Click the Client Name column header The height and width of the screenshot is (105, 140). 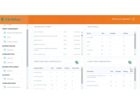pyautogui.click(x=90, y=71)
